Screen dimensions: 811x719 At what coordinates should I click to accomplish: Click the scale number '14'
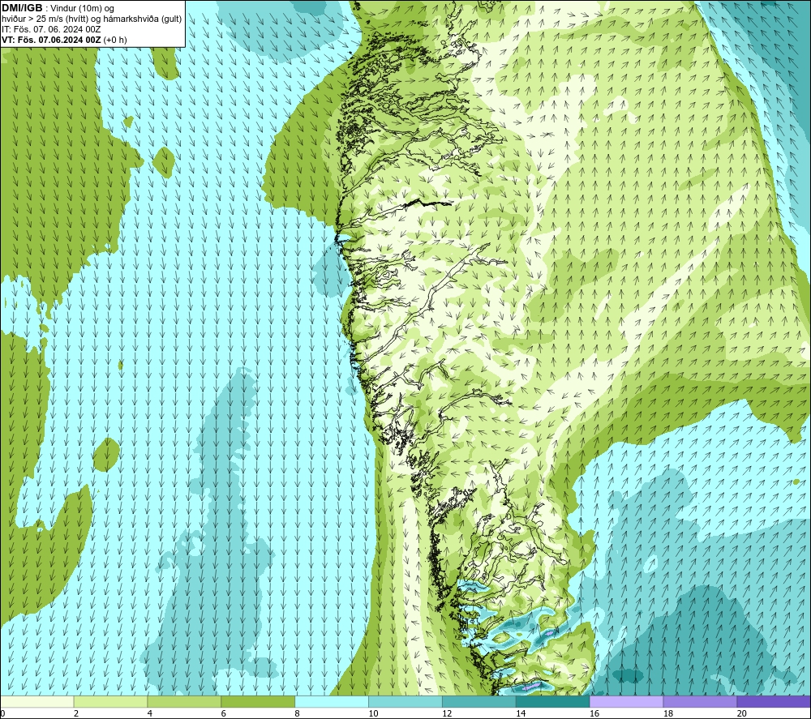pos(521,713)
